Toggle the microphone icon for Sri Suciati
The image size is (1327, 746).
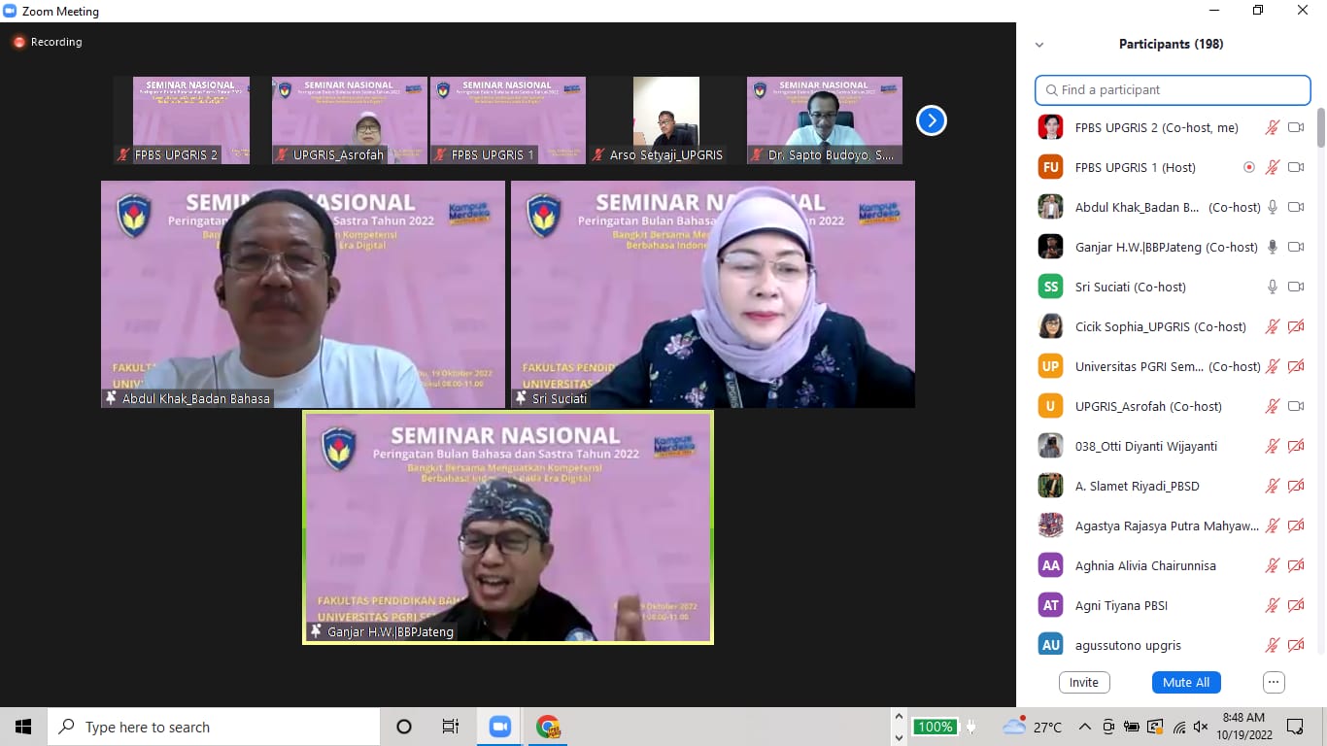tap(1272, 287)
